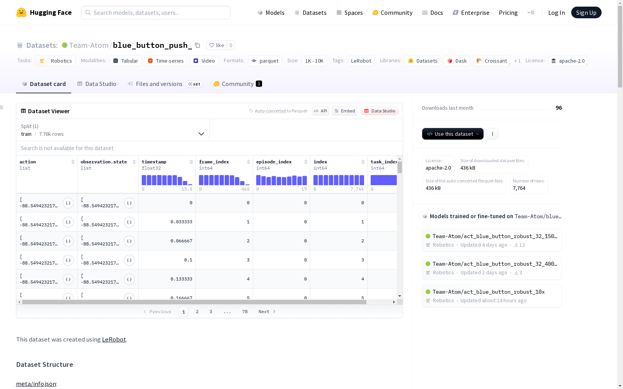Click the Embed button

point(345,111)
